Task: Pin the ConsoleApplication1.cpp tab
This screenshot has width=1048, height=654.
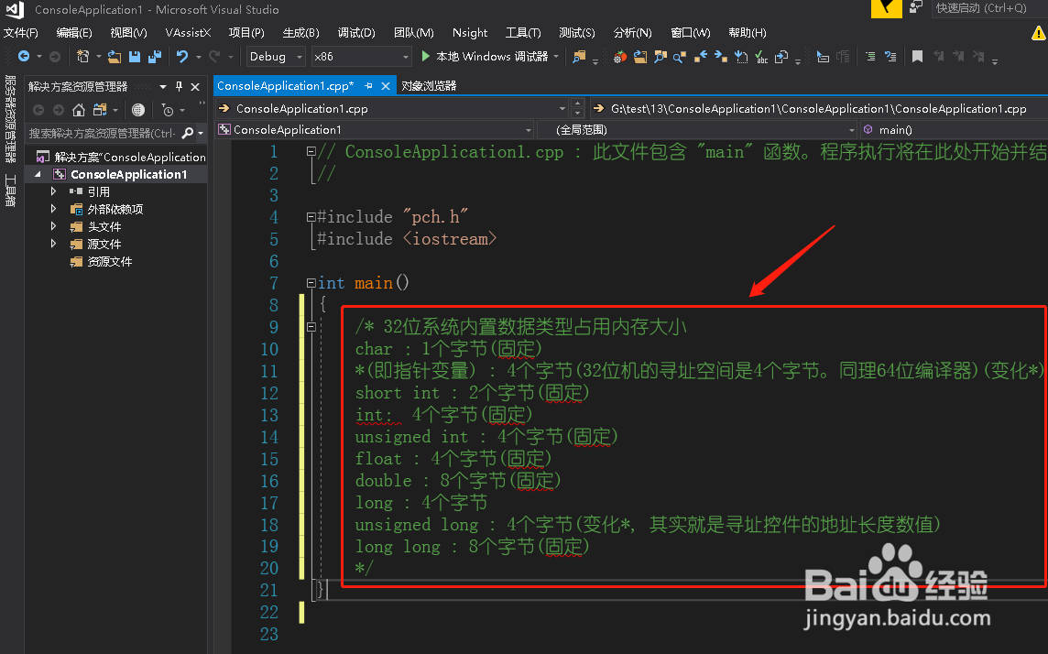Action: tap(368, 85)
